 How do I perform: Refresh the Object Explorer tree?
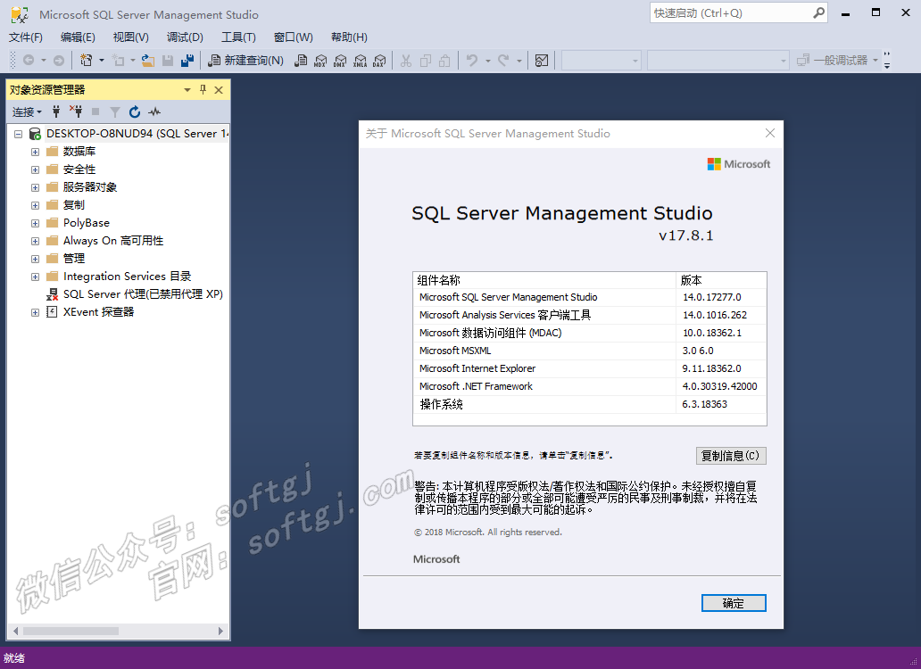pyautogui.click(x=135, y=111)
